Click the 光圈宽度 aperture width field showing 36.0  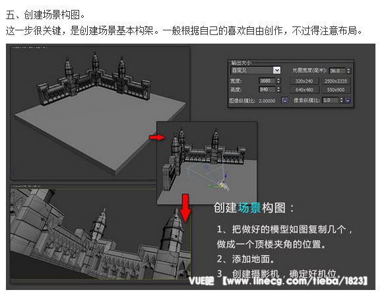(337, 71)
